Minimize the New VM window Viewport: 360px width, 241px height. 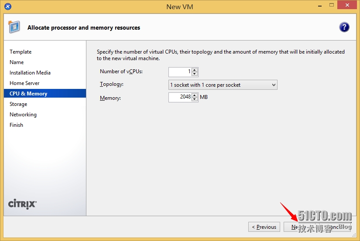pyautogui.click(x=319, y=6)
